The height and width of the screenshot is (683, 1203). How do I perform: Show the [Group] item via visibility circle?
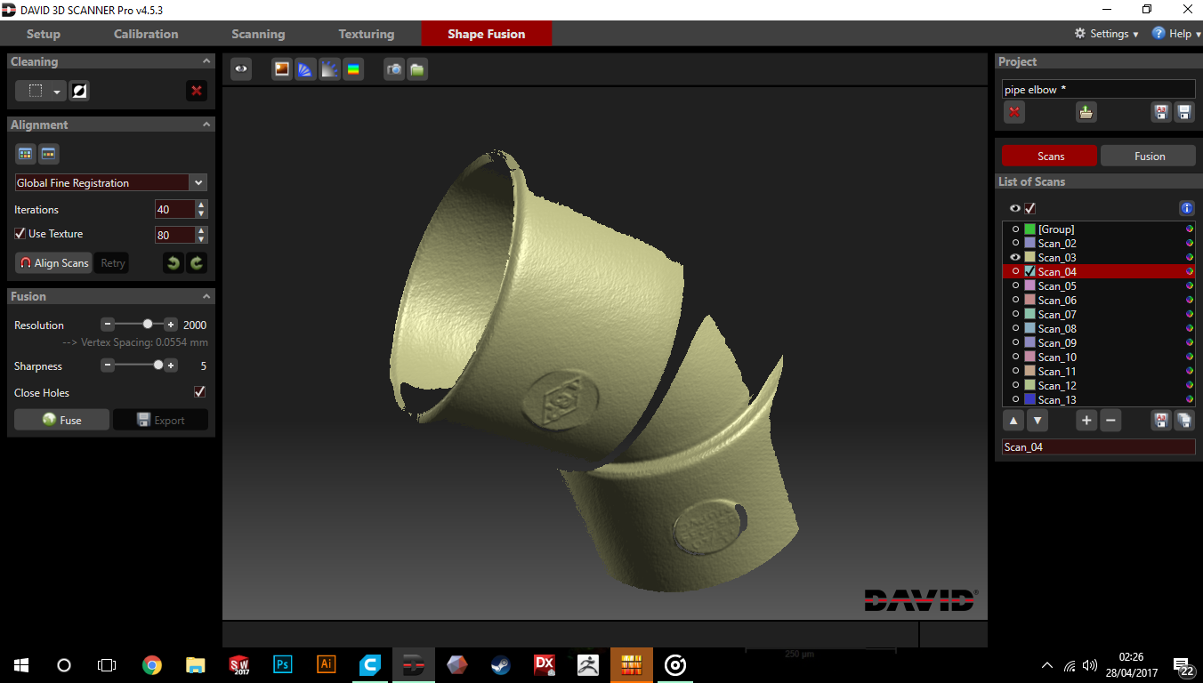(1015, 229)
